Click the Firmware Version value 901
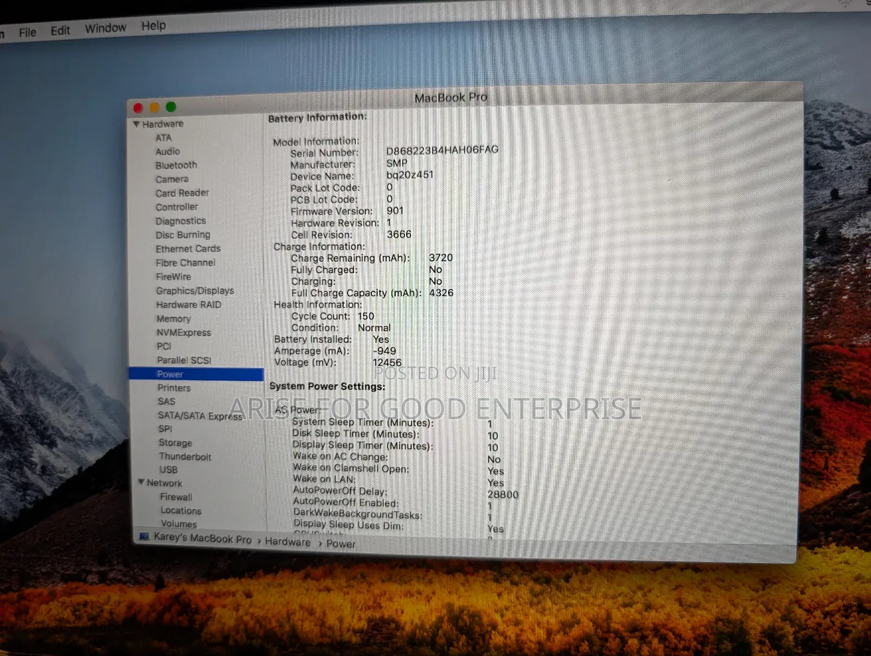The height and width of the screenshot is (656, 871). [x=395, y=211]
